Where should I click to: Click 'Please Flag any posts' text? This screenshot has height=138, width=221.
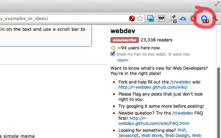coord(161,97)
